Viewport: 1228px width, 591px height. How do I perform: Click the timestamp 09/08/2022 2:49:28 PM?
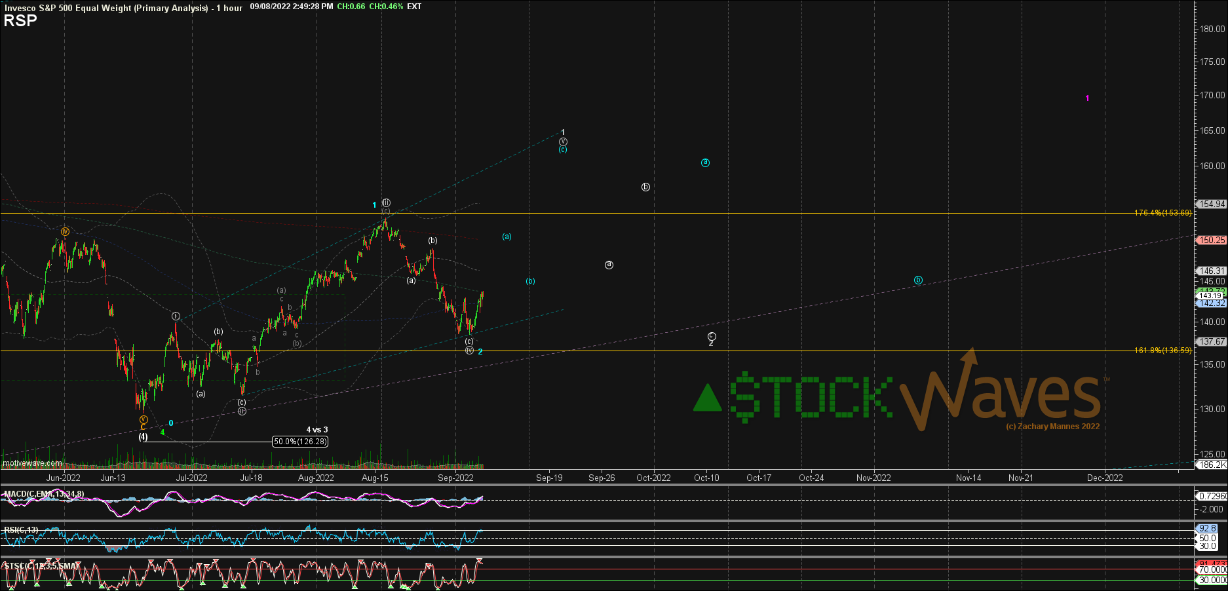[292, 7]
